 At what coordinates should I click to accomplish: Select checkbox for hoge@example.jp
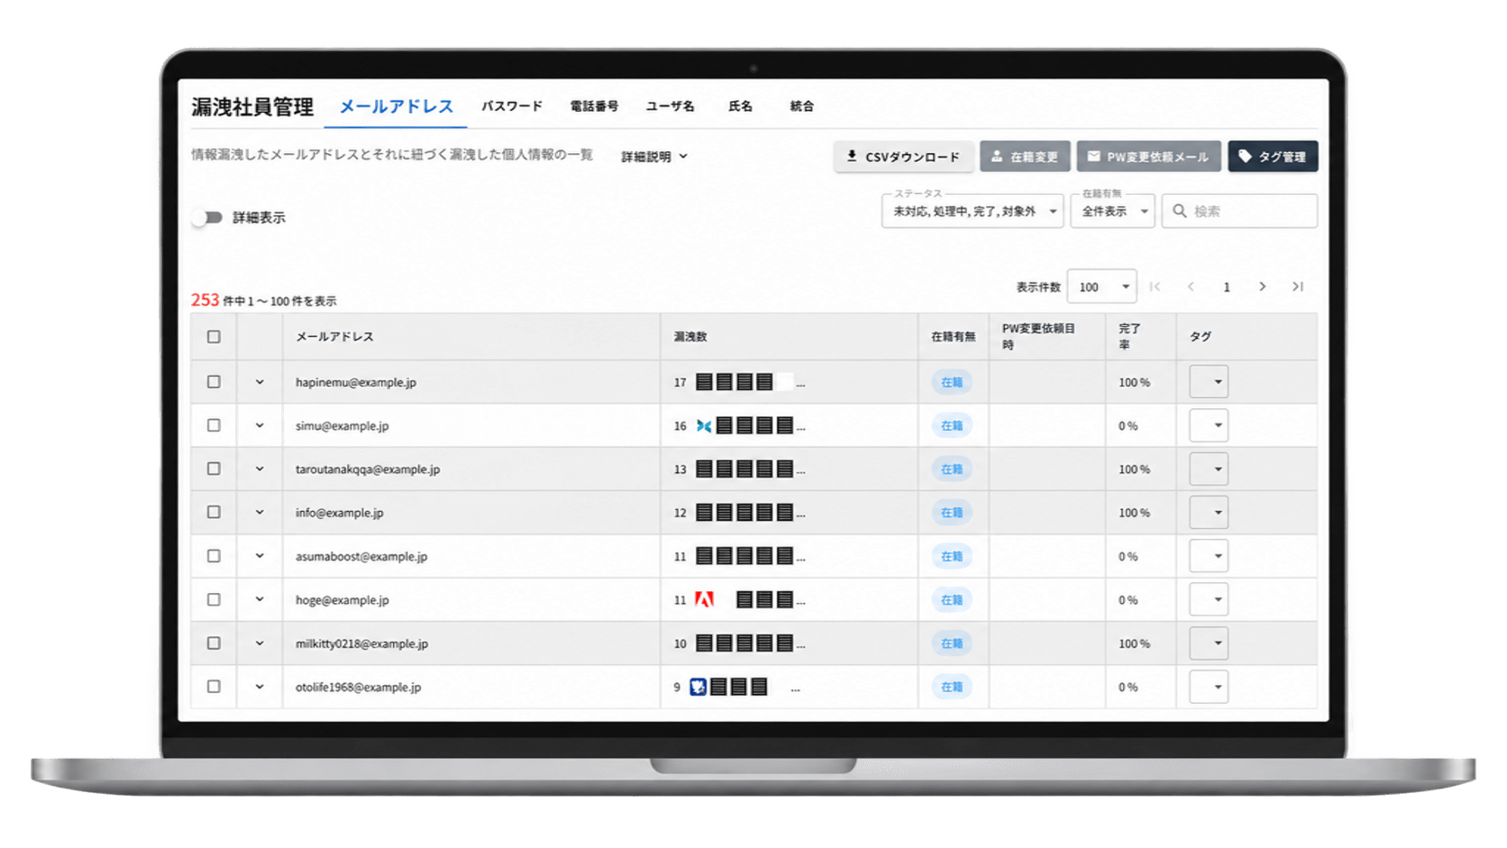214,599
